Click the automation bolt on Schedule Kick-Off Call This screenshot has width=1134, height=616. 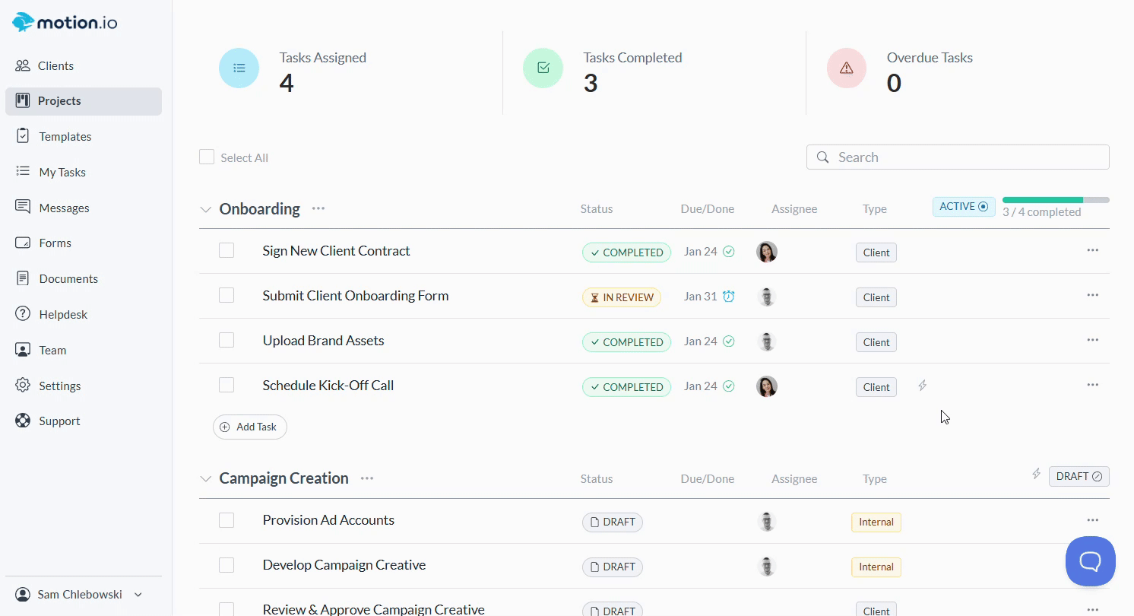[922, 386]
